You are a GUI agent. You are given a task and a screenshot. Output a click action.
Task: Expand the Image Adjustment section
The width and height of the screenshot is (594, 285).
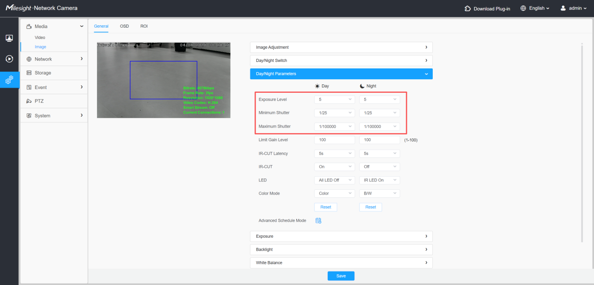click(341, 47)
